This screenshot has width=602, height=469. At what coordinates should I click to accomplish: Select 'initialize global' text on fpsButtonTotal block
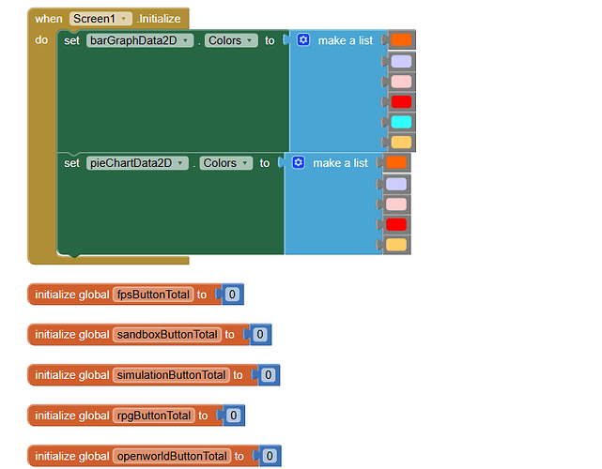tap(72, 295)
